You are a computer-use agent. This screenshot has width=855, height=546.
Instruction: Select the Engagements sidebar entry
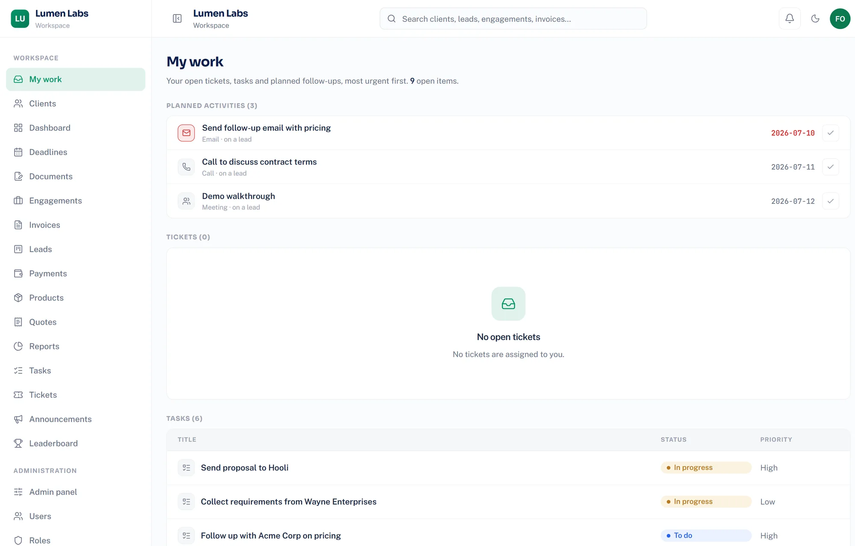pyautogui.click(x=76, y=201)
